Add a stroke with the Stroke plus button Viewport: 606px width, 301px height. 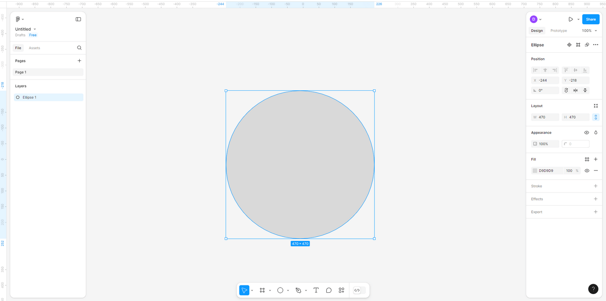[x=596, y=186]
